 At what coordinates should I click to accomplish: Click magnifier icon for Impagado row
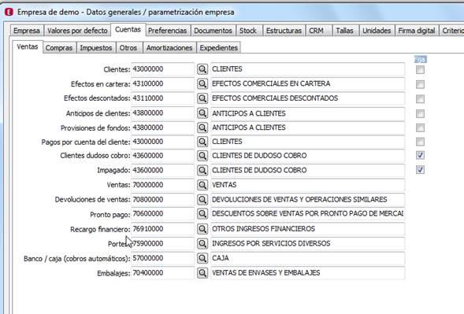click(202, 170)
